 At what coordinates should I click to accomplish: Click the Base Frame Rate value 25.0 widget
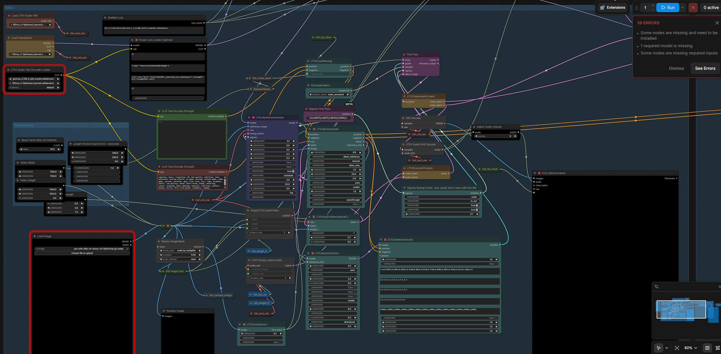(40, 149)
